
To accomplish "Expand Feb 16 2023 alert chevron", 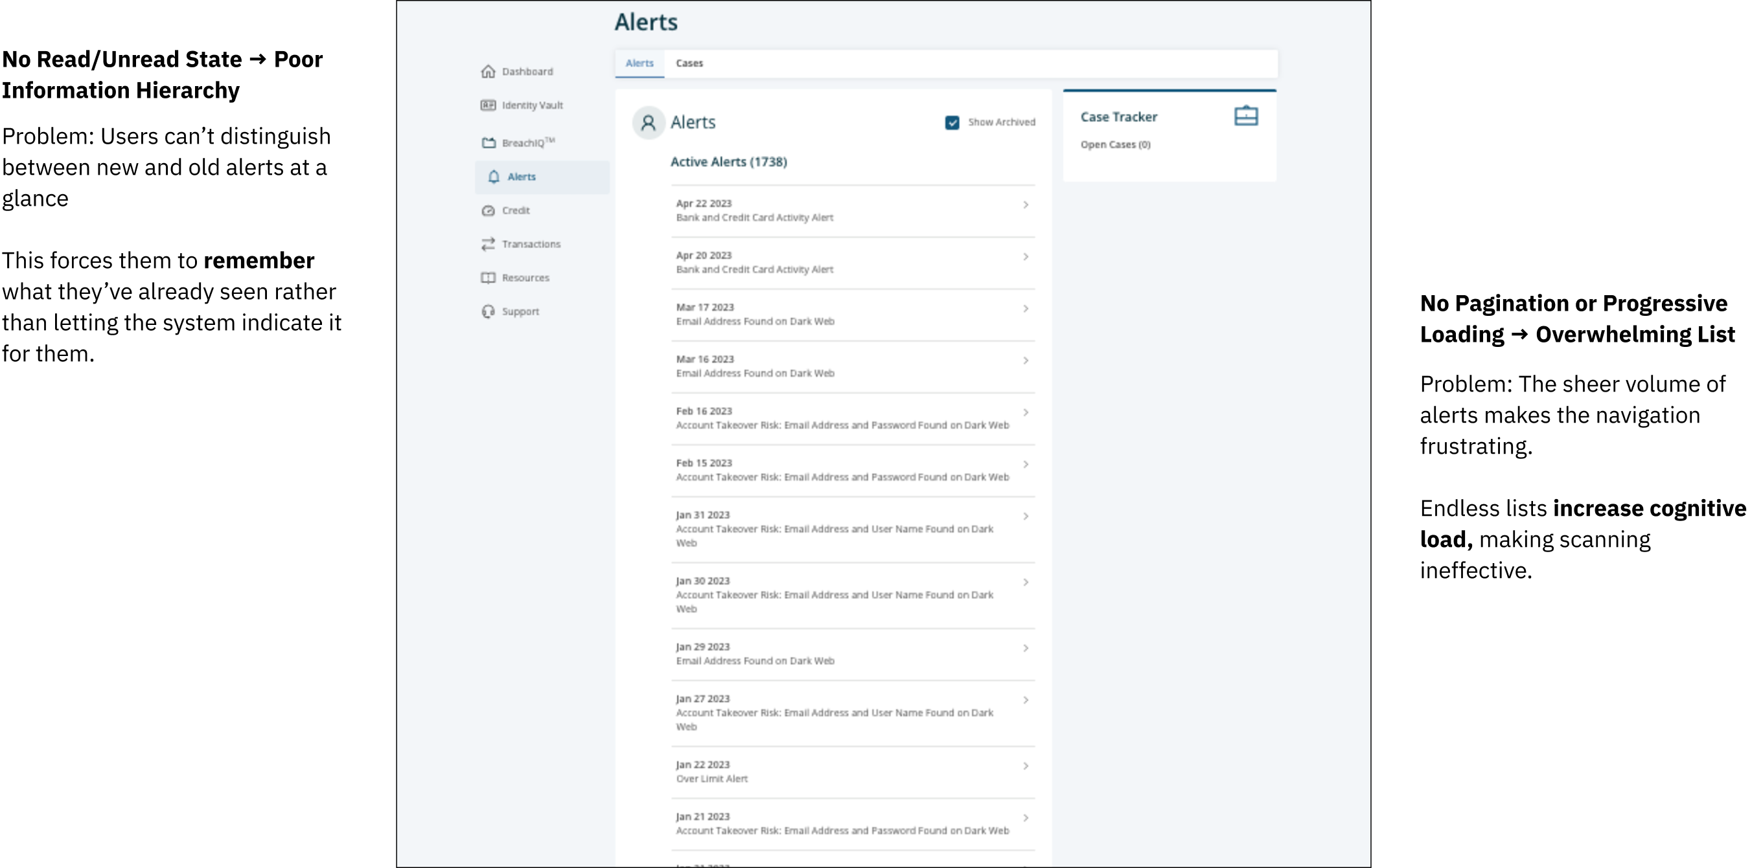I will (x=1025, y=413).
